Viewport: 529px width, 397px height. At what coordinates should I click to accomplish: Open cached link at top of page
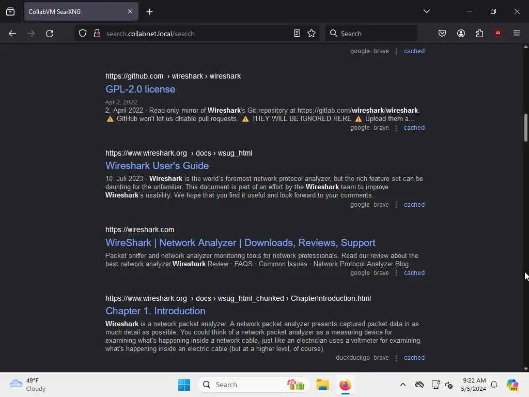click(414, 51)
